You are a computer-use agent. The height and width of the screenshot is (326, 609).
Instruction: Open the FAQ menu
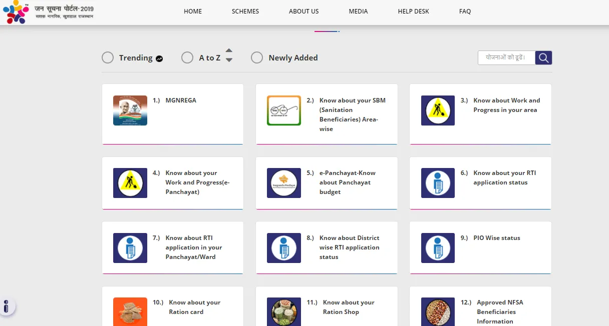pos(465,11)
